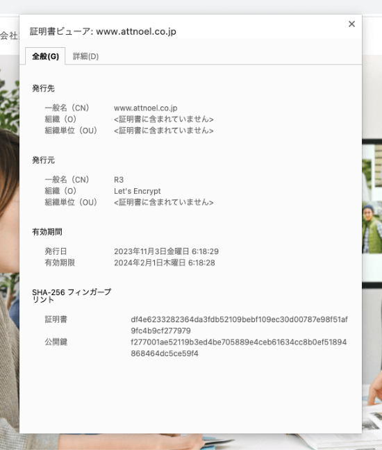Click the 発行元 section heading

click(43, 160)
